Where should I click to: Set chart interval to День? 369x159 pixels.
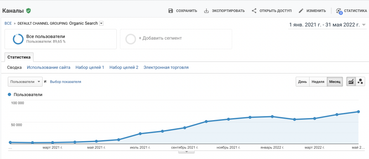(x=302, y=82)
